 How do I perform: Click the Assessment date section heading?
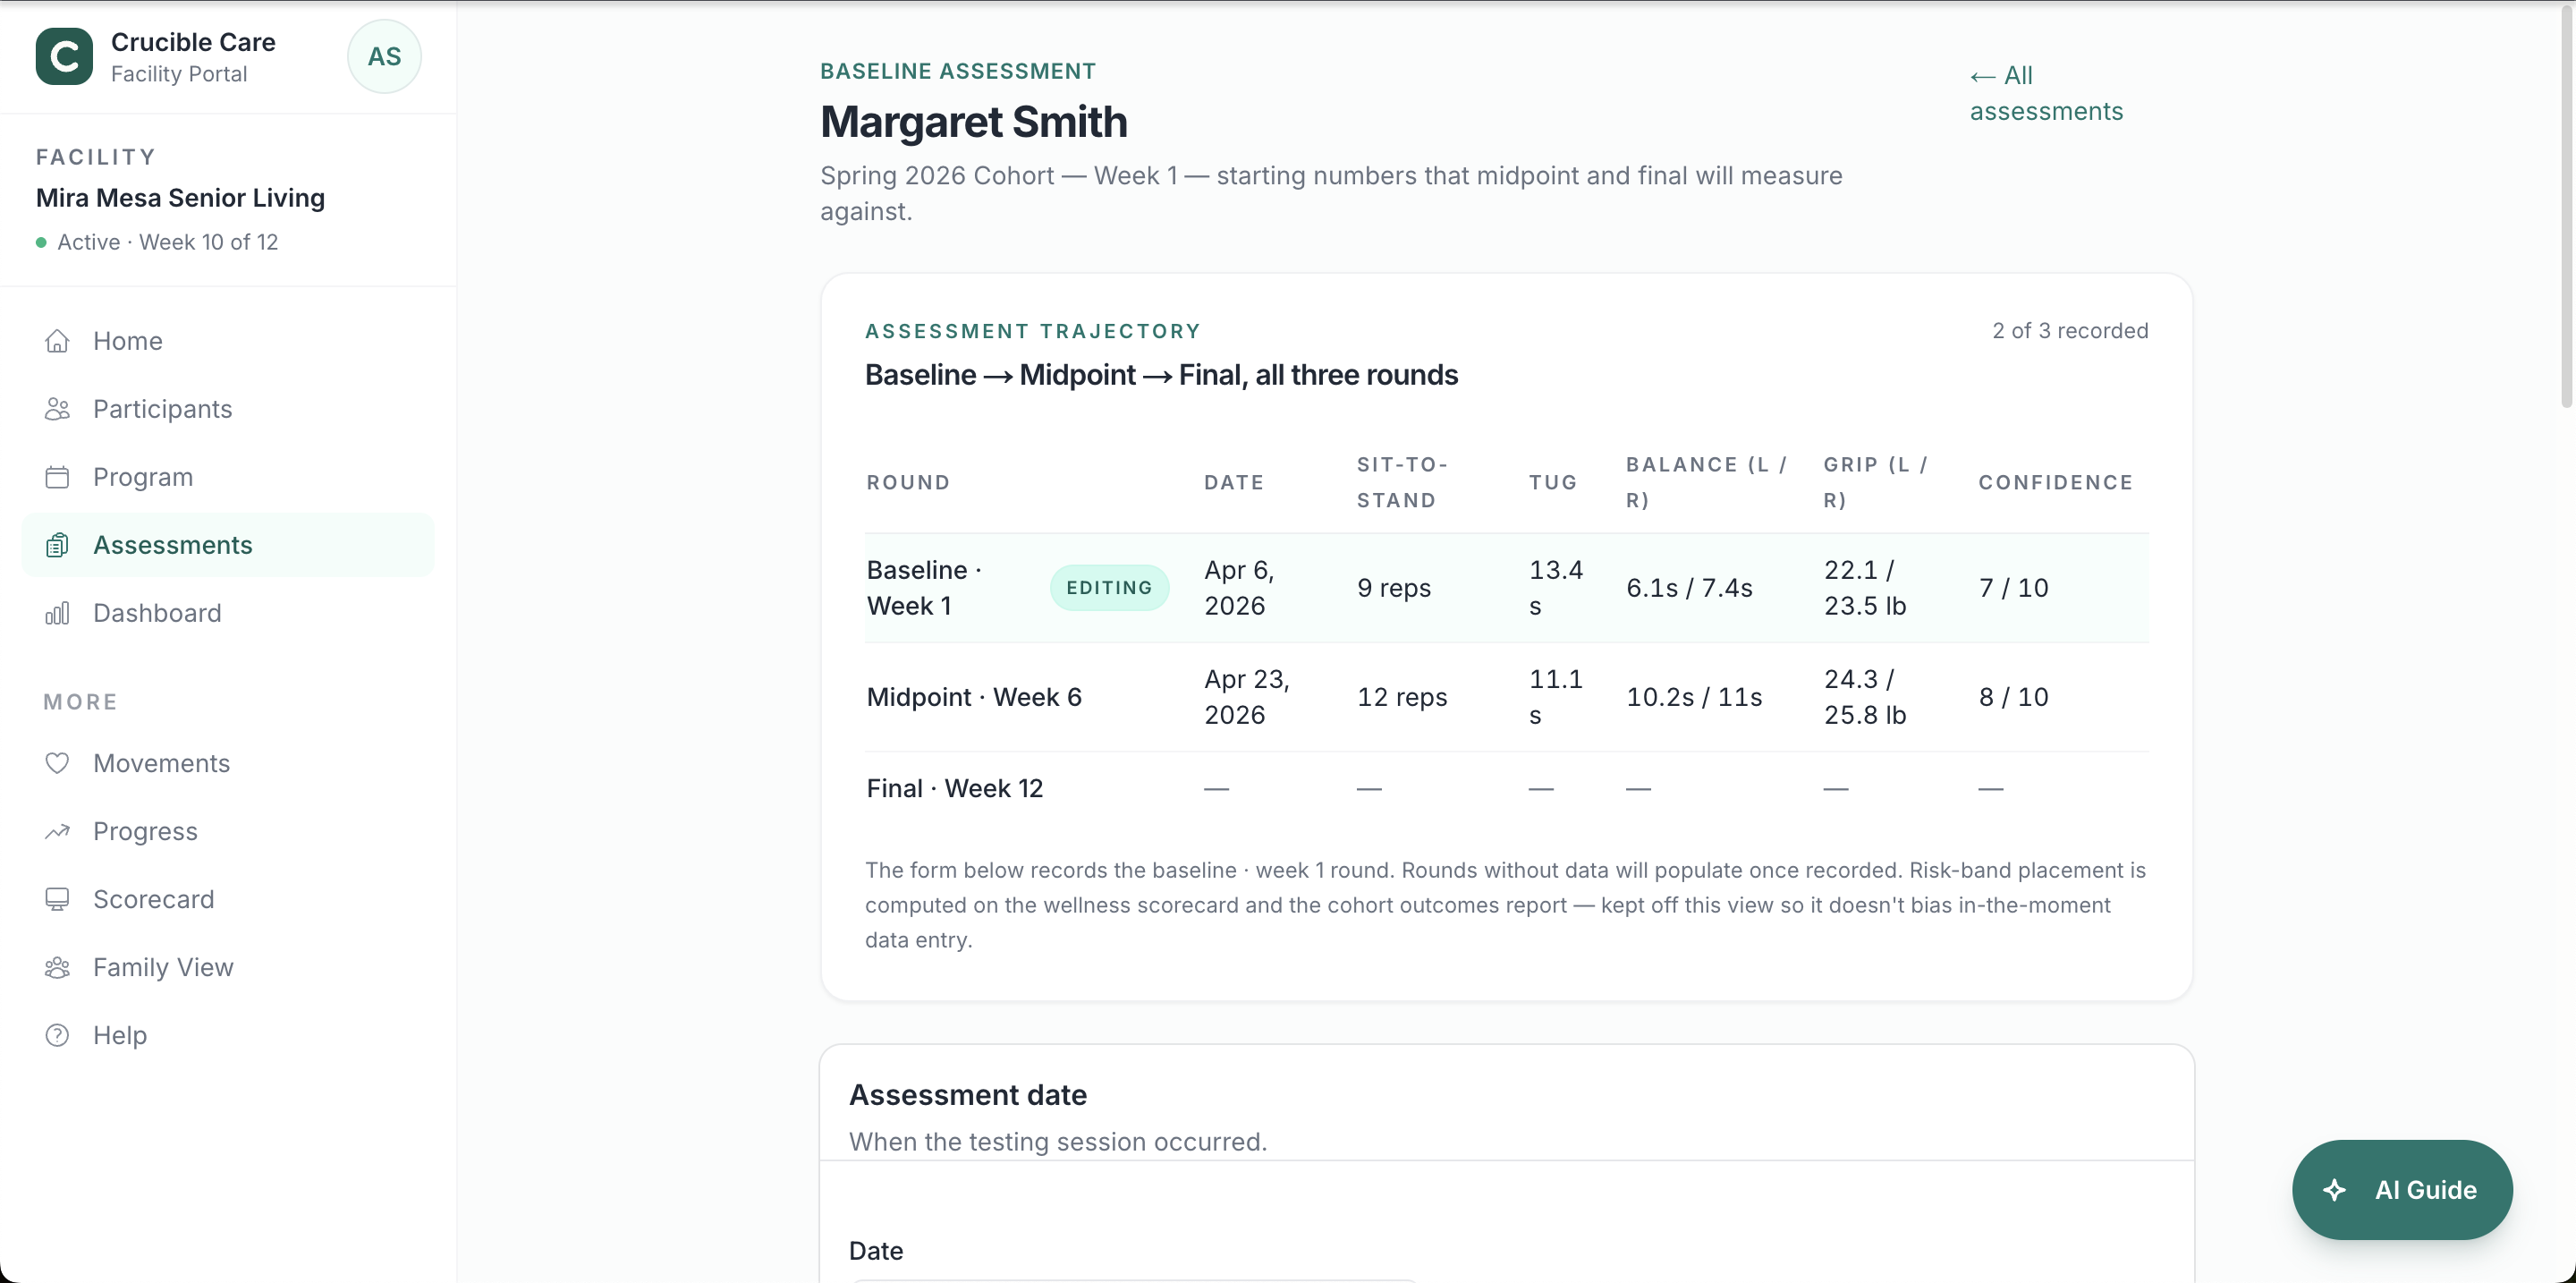tap(967, 1095)
